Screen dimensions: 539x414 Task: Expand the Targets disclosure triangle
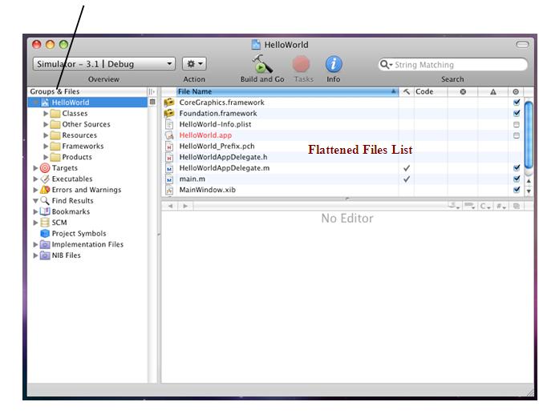(x=35, y=168)
